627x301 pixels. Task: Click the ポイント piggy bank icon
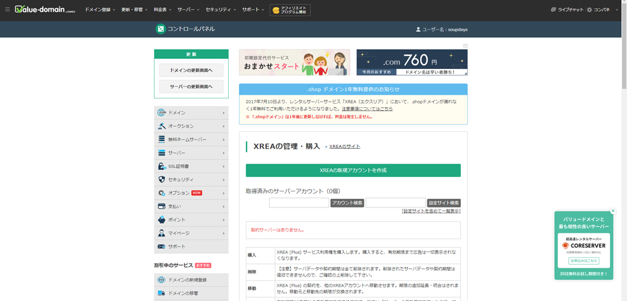click(x=162, y=219)
